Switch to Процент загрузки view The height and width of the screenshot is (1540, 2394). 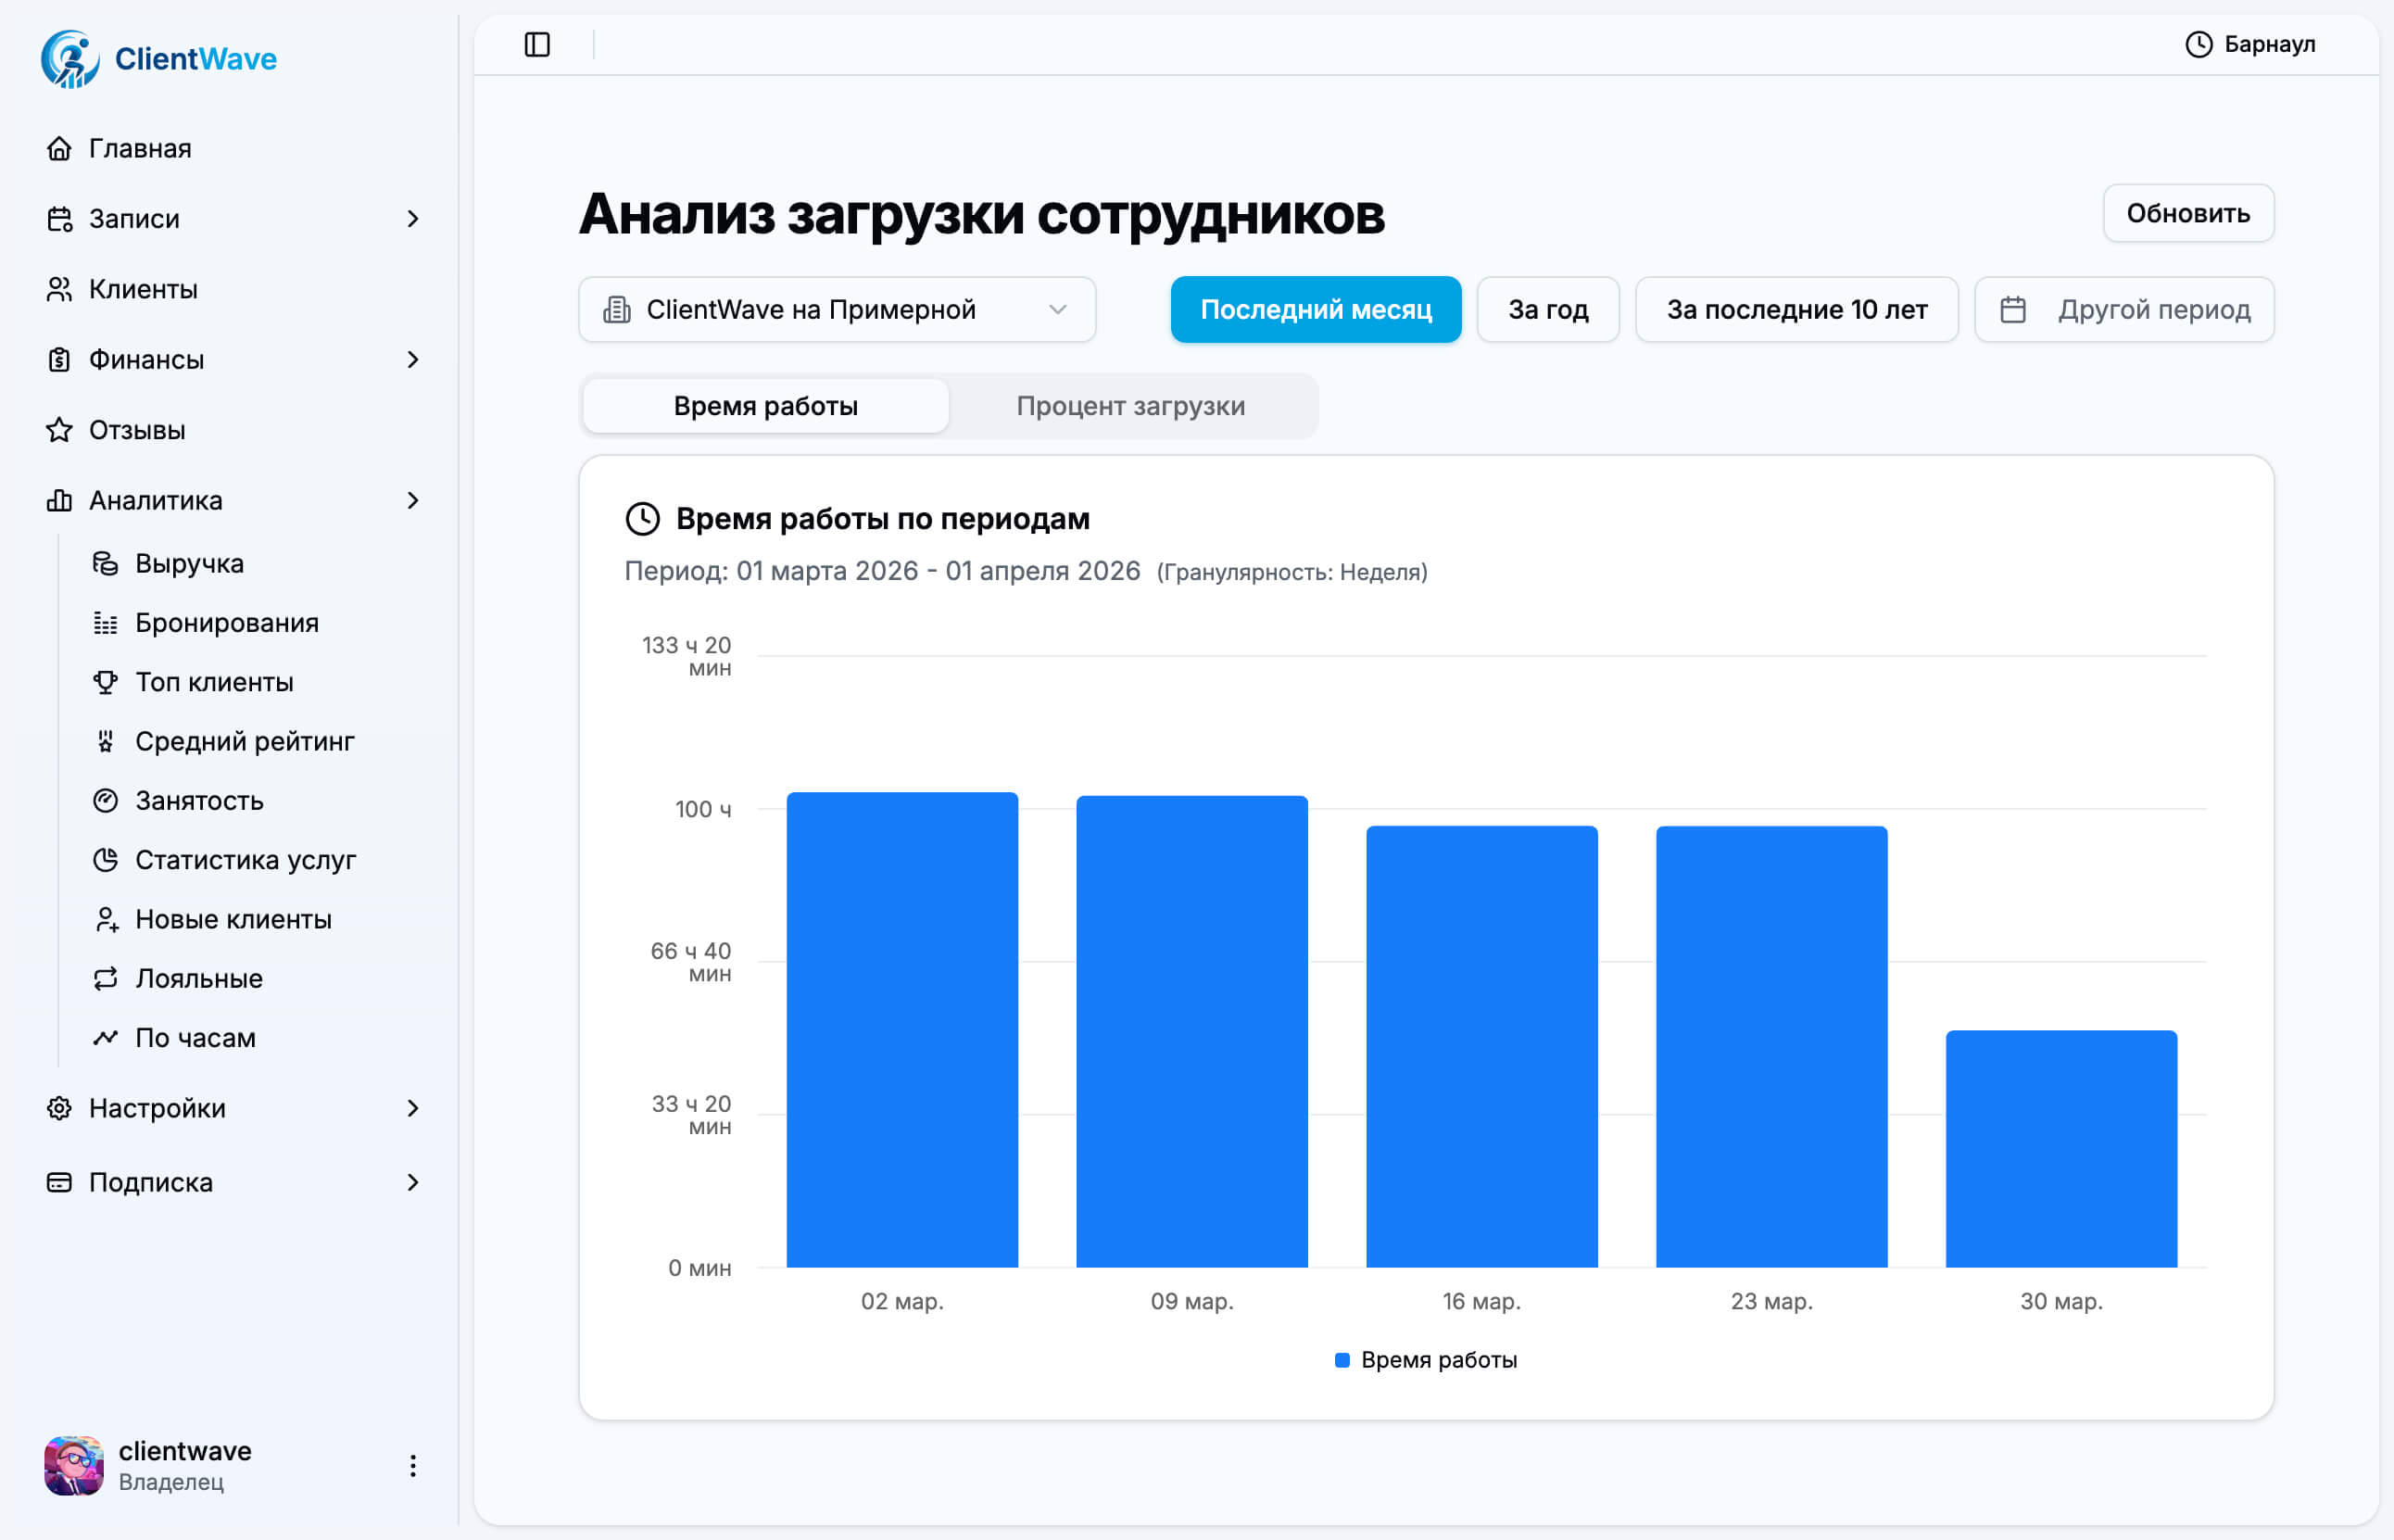pos(1130,406)
